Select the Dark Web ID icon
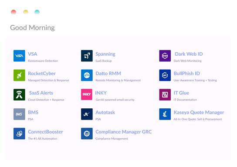This screenshot has height=167, width=237. 165,56
